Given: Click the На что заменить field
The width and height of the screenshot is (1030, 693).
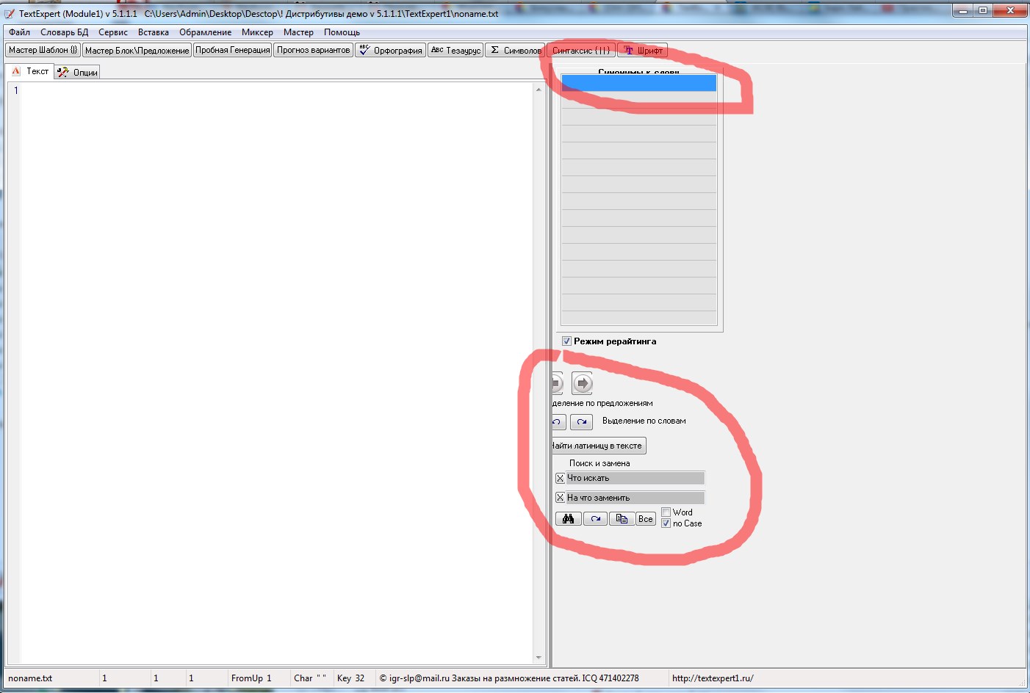Looking at the screenshot, I should coord(635,498).
